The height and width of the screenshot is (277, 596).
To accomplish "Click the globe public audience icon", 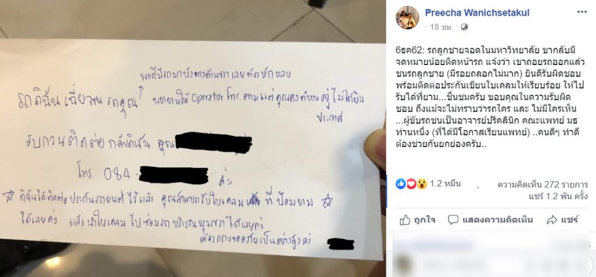I will point(464,27).
